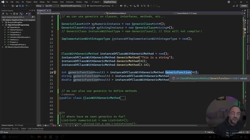Select AbstractClasses.cs in Solution Explorer

[x=16, y=30]
